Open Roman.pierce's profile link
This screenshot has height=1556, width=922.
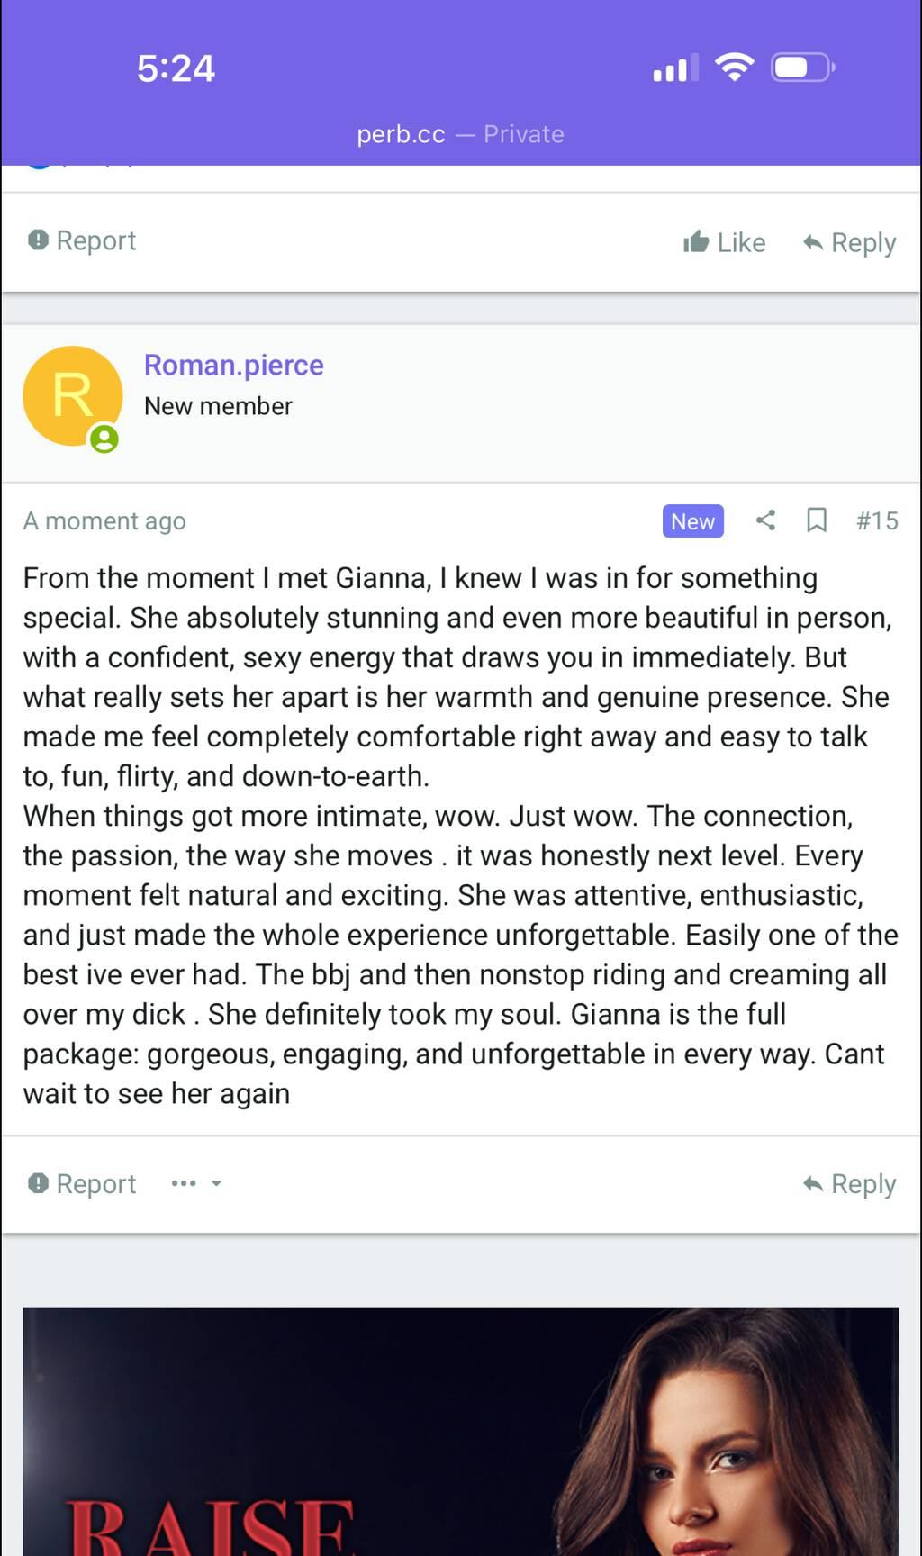point(234,365)
